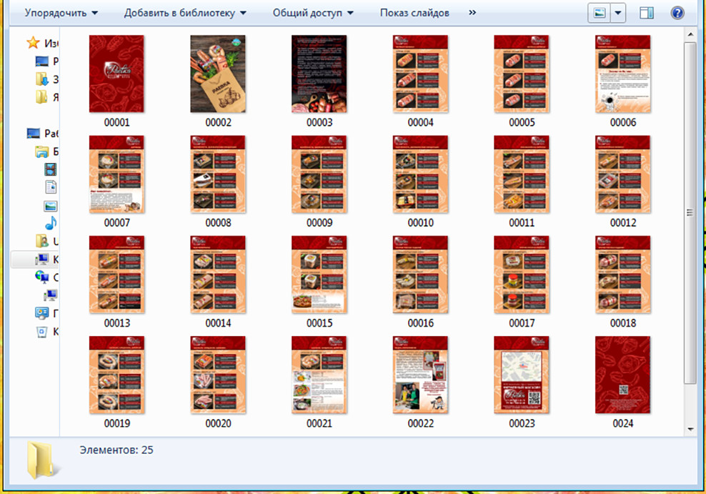The width and height of the screenshot is (706, 494).
Task: Click Элементов: 25 status text
Action: (x=116, y=450)
